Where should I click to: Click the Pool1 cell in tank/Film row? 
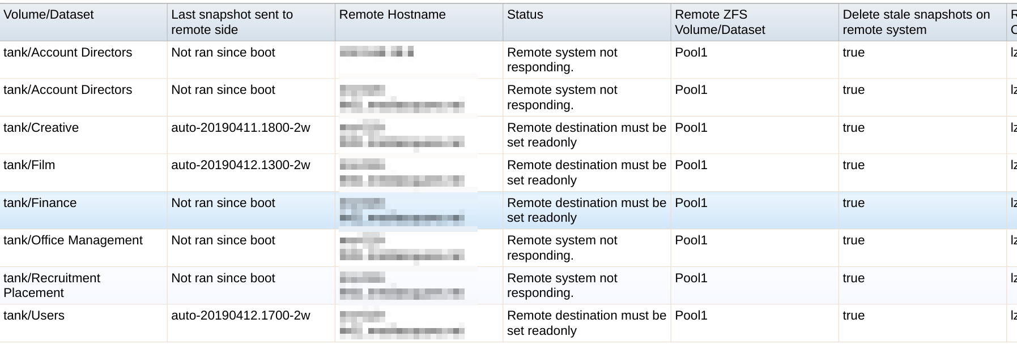691,165
